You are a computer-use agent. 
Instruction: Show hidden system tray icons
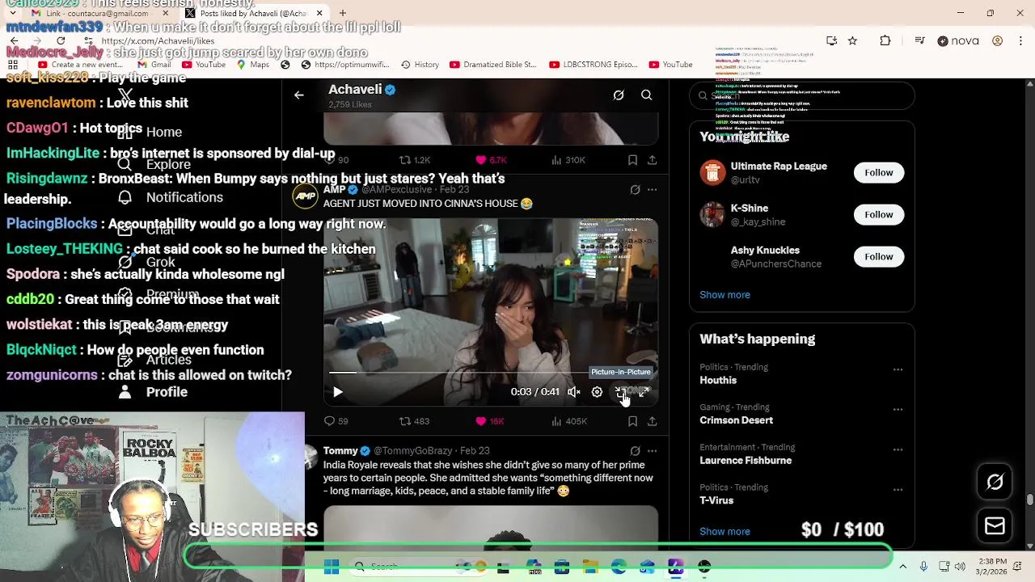tap(902, 567)
